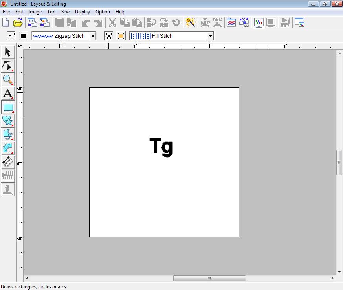Open the reference window icon
Viewport: 343px width, 290px height.
coord(300,22)
